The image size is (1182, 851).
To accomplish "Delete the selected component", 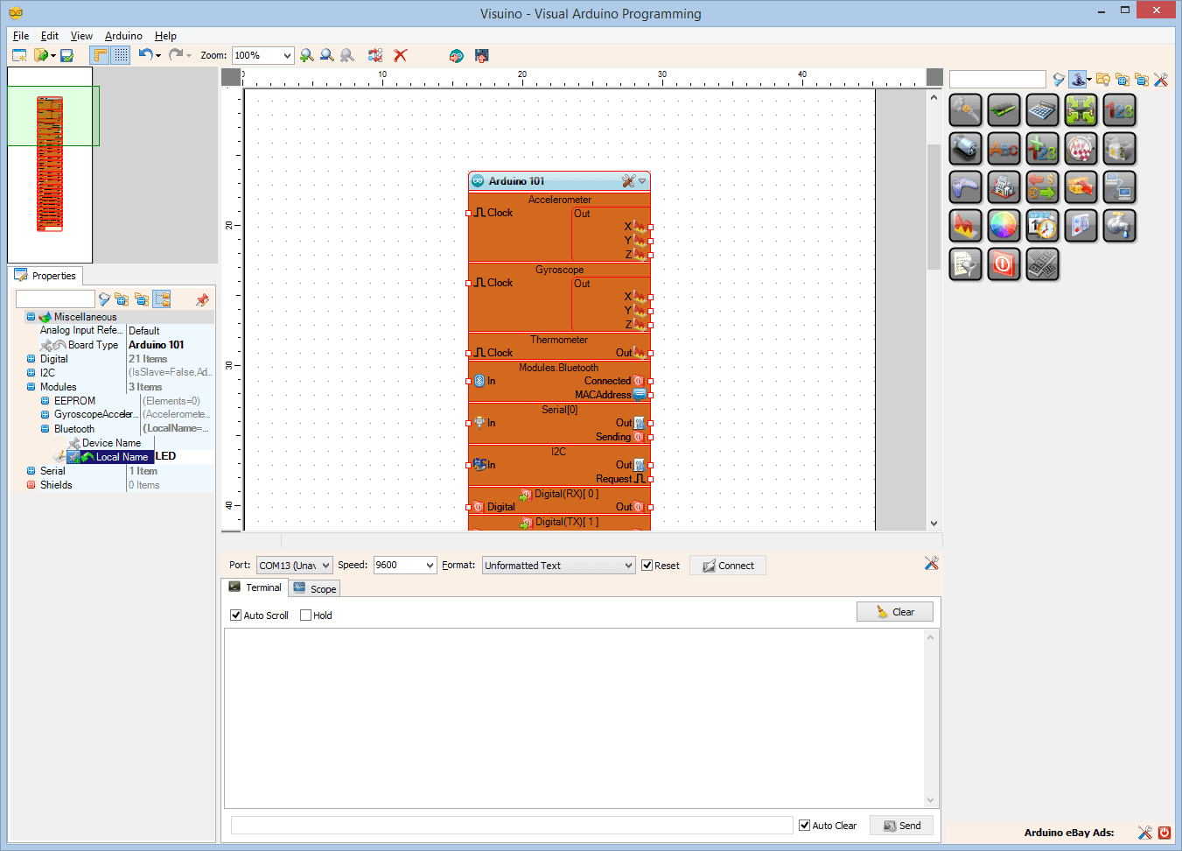I will click(x=400, y=55).
